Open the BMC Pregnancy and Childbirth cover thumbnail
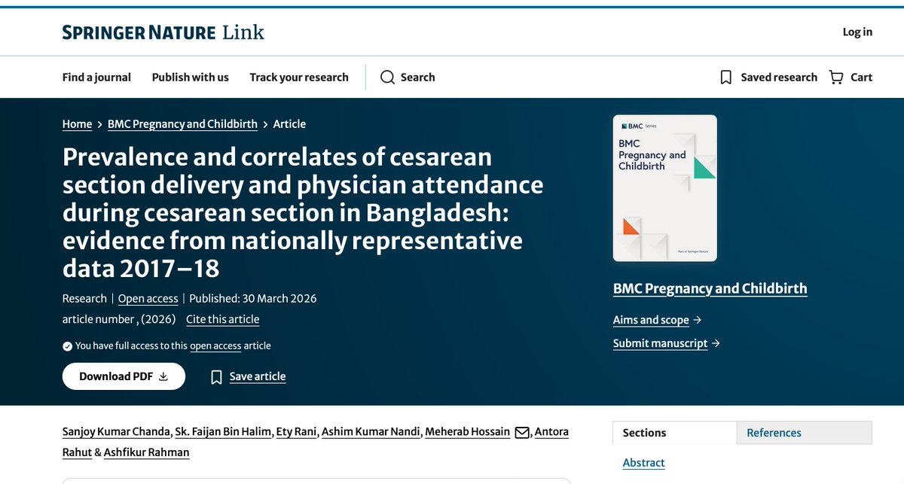This screenshot has width=904, height=484. [x=665, y=188]
